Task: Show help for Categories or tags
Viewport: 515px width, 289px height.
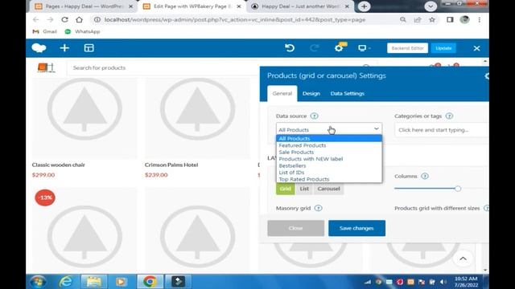Action: click(x=449, y=116)
